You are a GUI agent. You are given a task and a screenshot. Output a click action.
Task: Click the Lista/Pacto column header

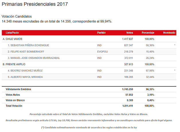click(x=12, y=33)
